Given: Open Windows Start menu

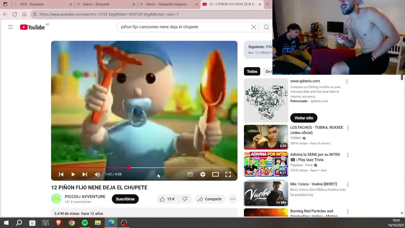Looking at the screenshot, I should pyautogui.click(x=6, y=223).
